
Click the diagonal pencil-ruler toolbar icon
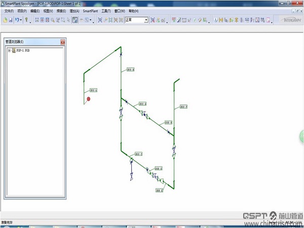[x=179, y=20]
